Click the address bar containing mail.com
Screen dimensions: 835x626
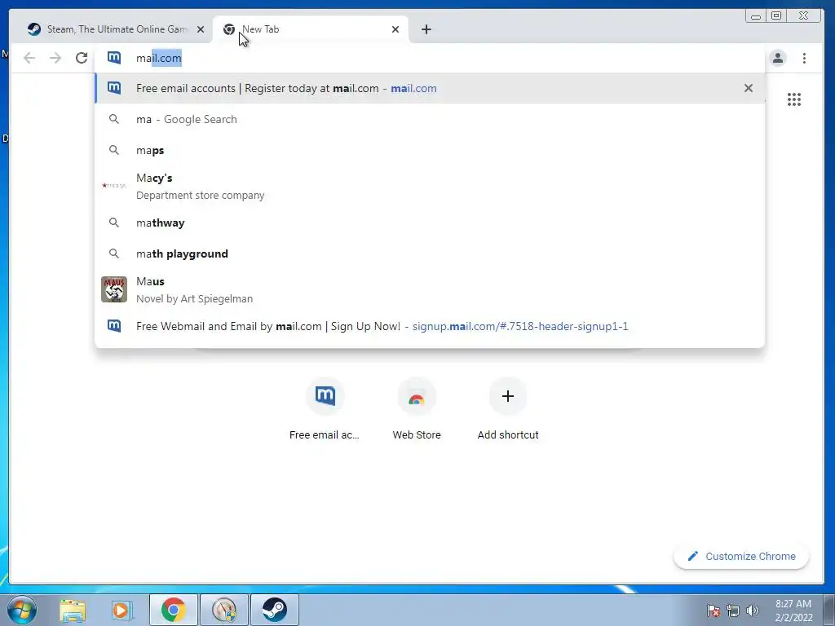[x=429, y=58]
